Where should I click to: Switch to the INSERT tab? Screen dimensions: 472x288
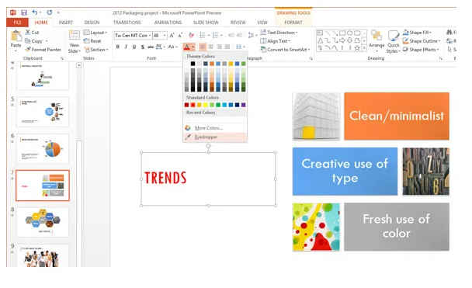point(66,23)
